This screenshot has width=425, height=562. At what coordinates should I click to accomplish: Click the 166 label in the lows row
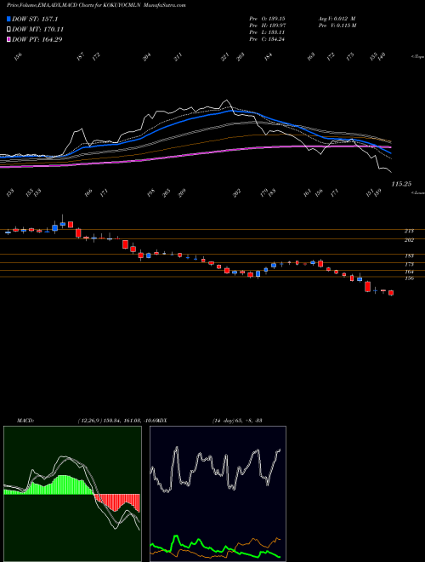tap(88, 192)
